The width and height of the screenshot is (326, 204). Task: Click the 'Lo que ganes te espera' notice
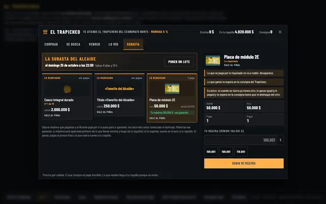click(x=244, y=82)
